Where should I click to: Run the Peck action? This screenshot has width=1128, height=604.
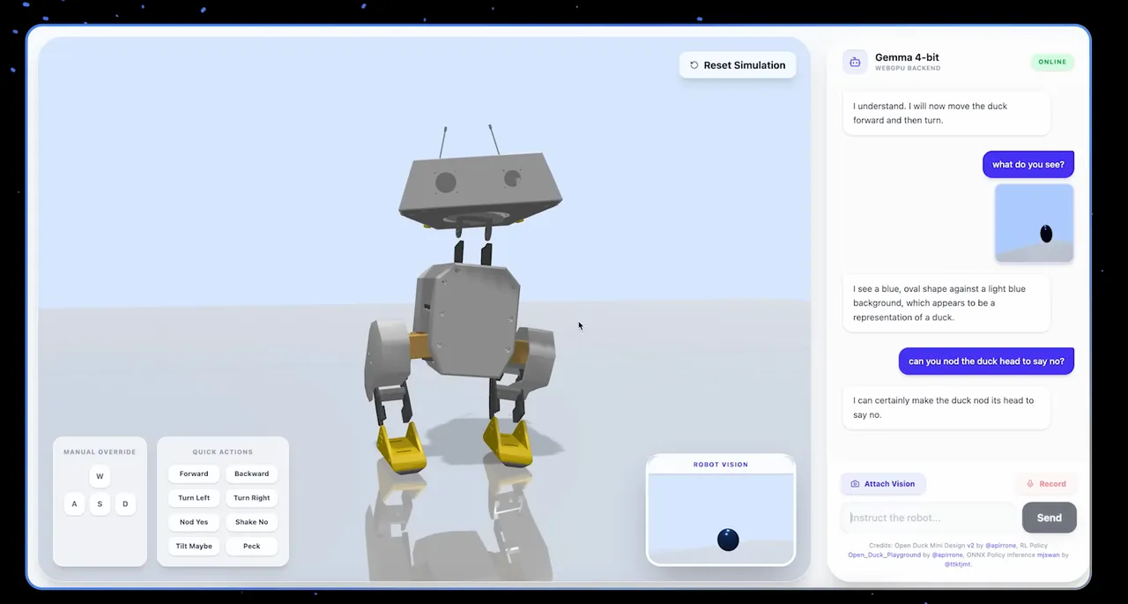click(x=251, y=546)
